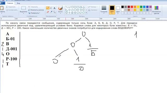
Task: Activate the Цвет 1 foreground color
Action: 112,10
